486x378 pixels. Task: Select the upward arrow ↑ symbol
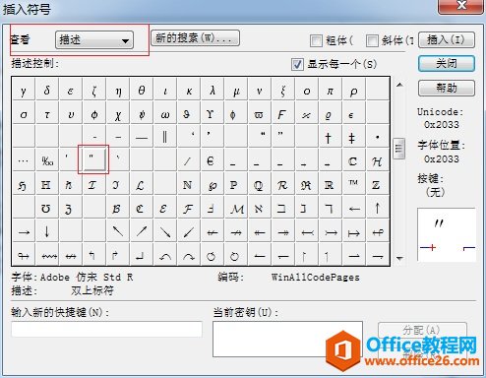coord(378,208)
